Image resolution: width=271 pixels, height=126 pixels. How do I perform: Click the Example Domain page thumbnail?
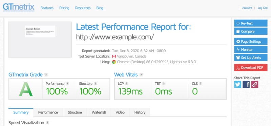tap(40, 40)
